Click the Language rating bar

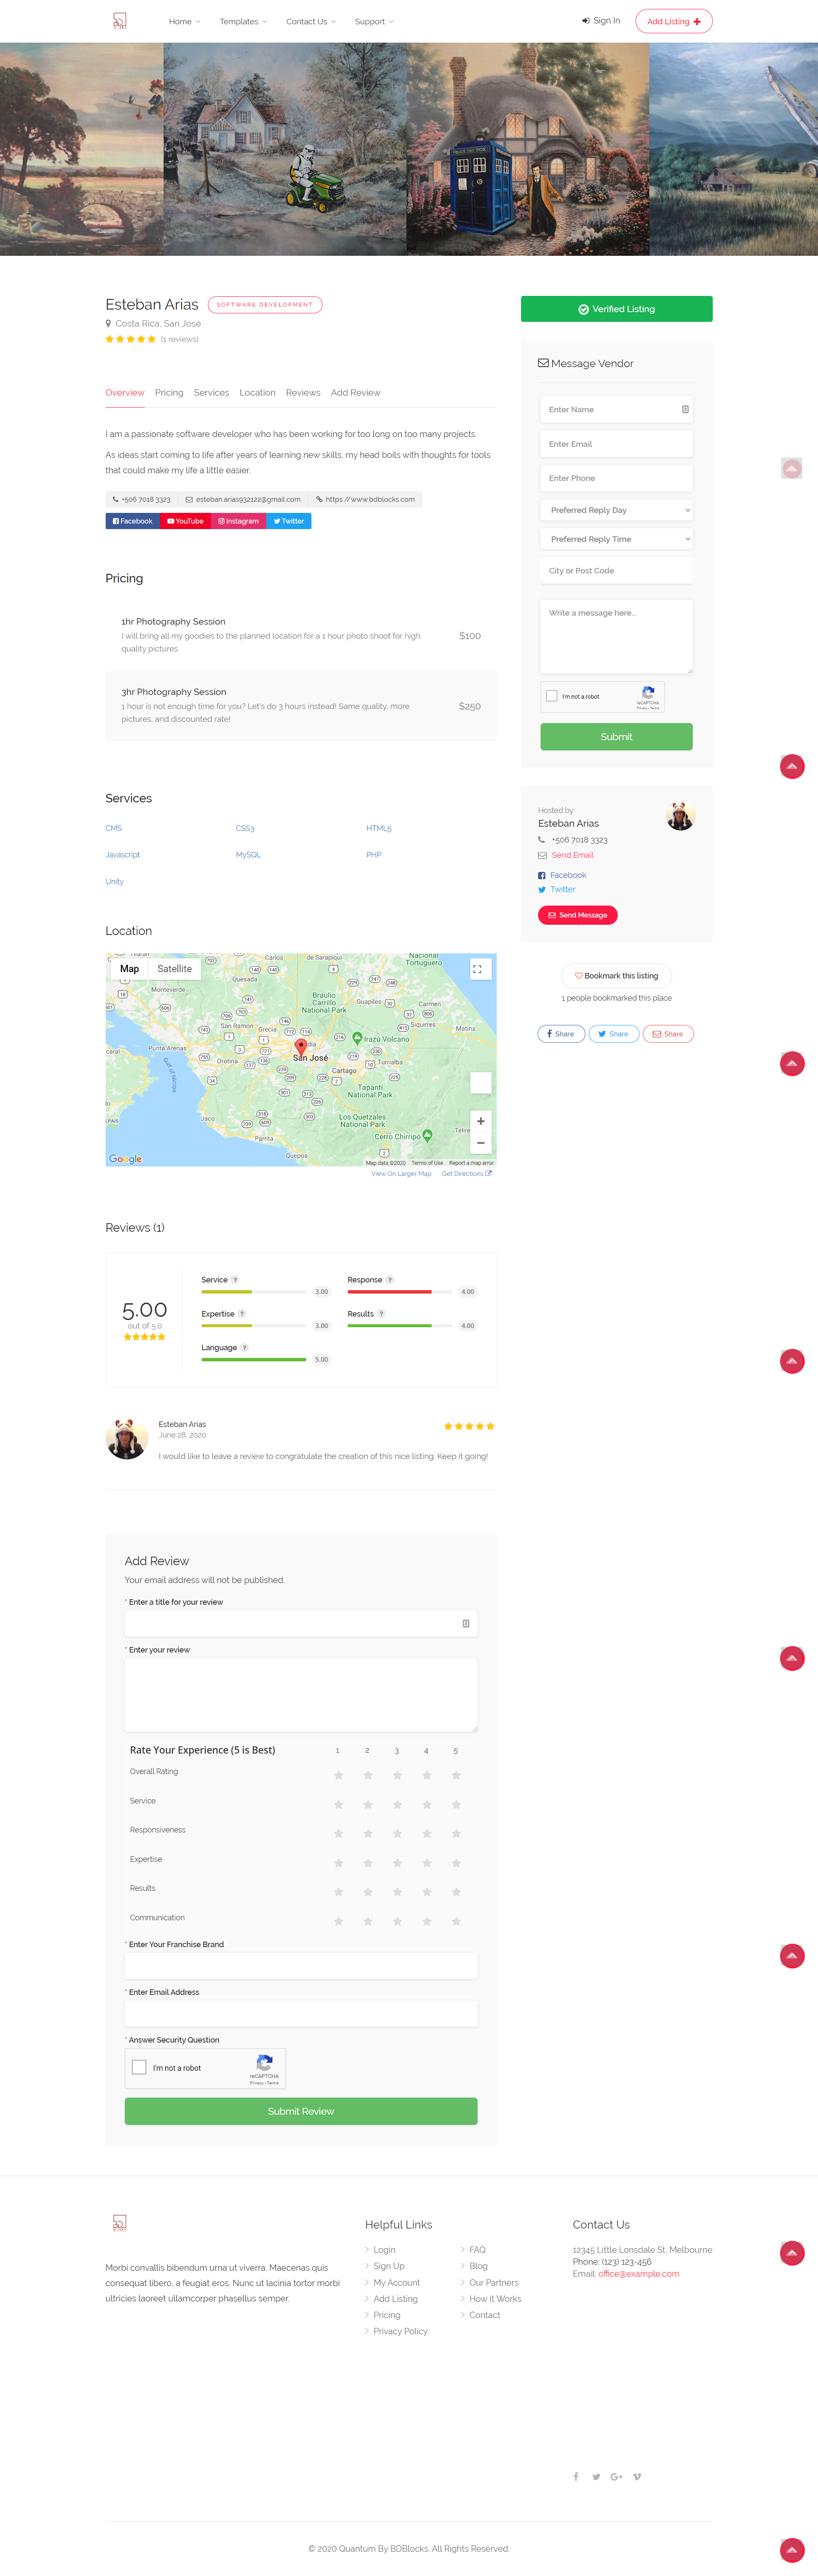[253, 1360]
